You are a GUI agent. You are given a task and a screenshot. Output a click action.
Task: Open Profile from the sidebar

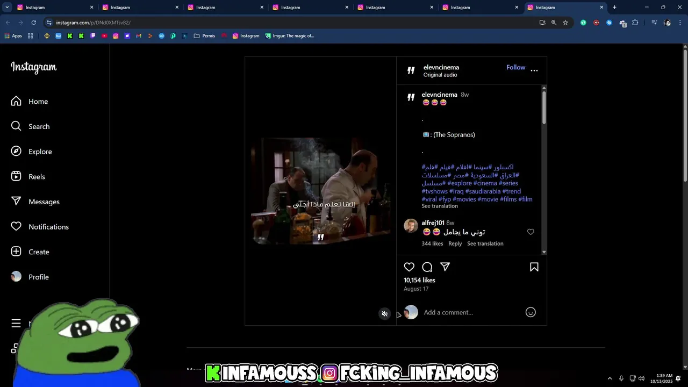(30, 277)
